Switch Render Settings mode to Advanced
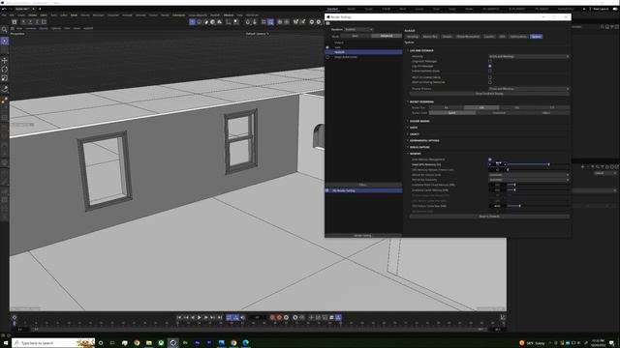Screen dimensions: 620x348 (x=387, y=36)
